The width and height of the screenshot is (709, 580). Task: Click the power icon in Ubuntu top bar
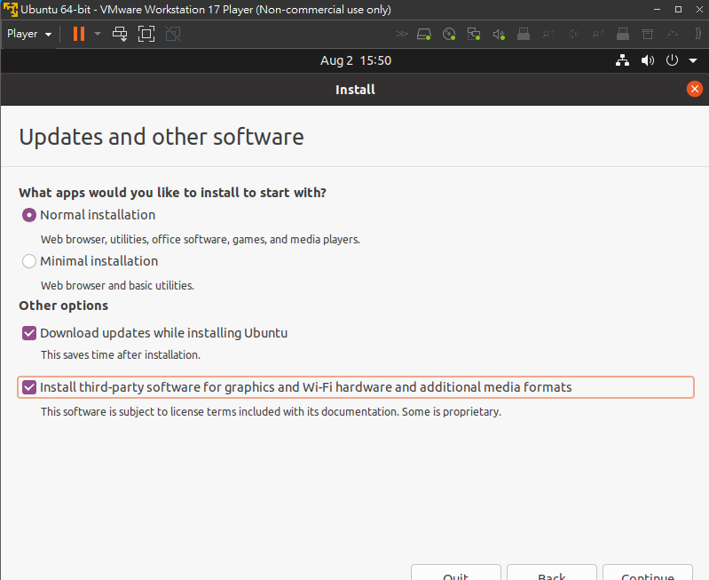[x=672, y=60]
